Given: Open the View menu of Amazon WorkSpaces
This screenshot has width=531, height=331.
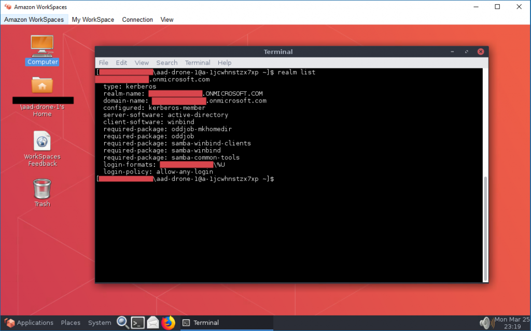Looking at the screenshot, I should (x=166, y=20).
